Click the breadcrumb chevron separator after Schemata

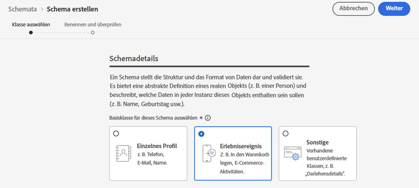point(42,9)
